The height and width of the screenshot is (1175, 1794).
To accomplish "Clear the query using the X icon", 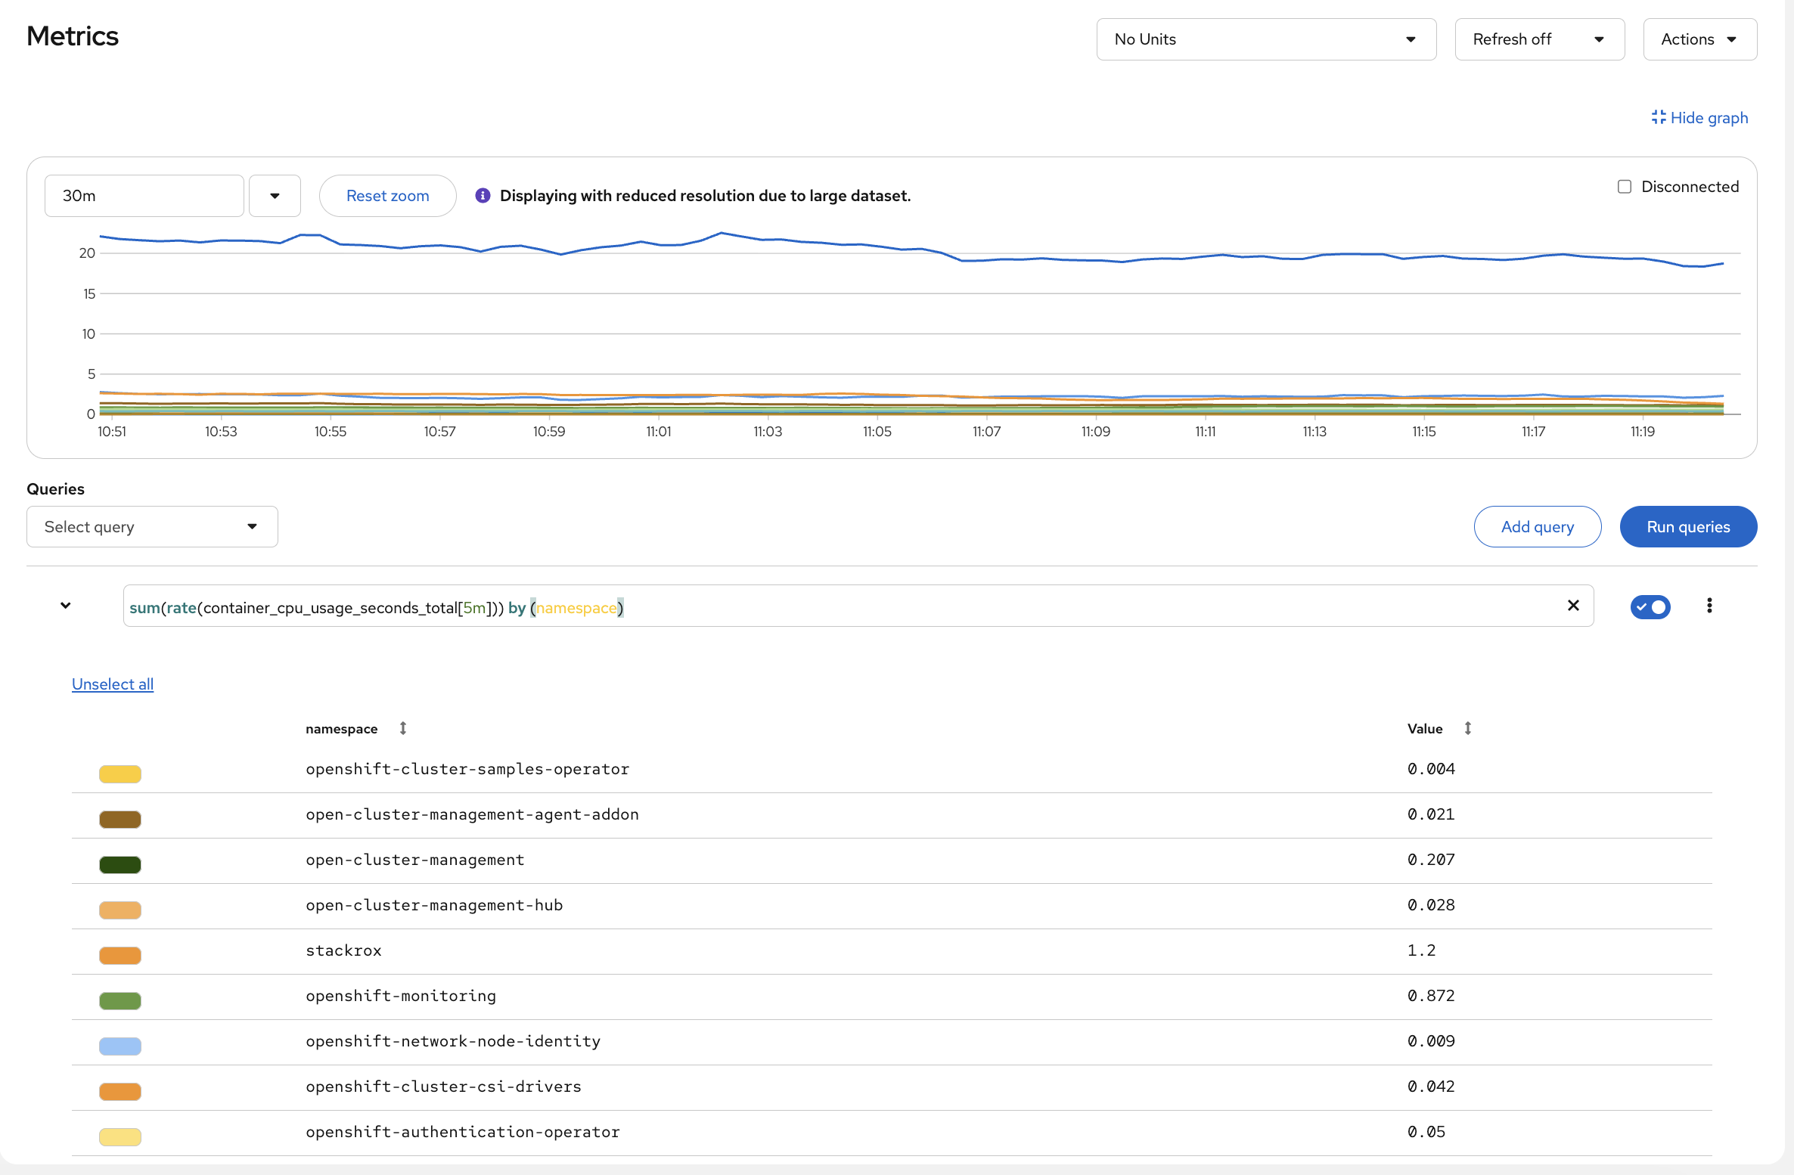I will (x=1574, y=606).
